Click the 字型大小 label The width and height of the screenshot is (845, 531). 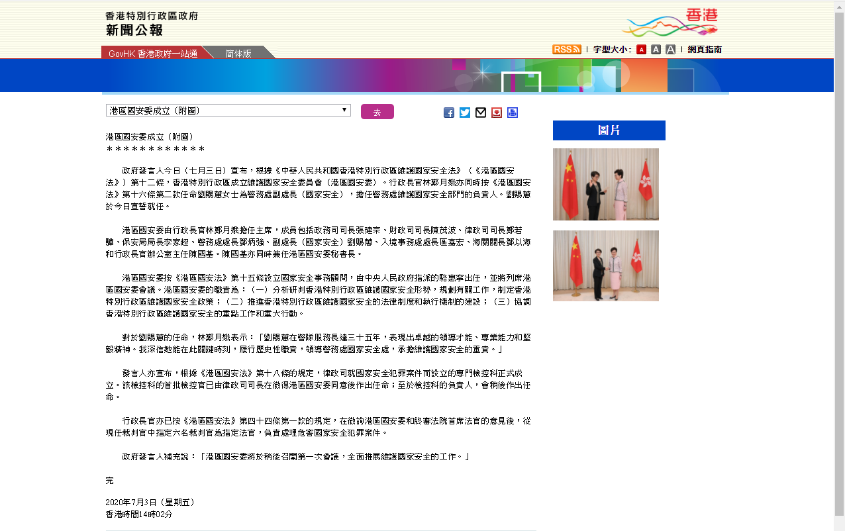tap(612, 50)
